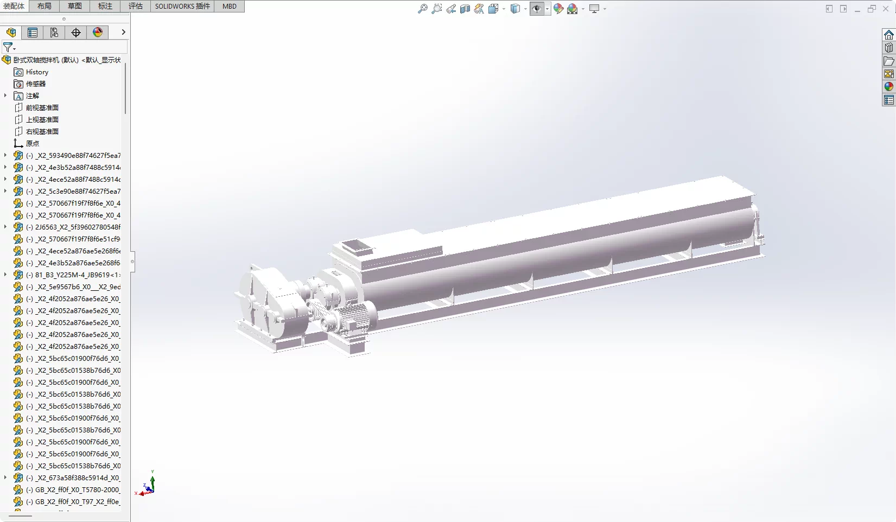The image size is (896, 522).
Task: Select the 装配体 ribbon tab
Action: point(14,6)
